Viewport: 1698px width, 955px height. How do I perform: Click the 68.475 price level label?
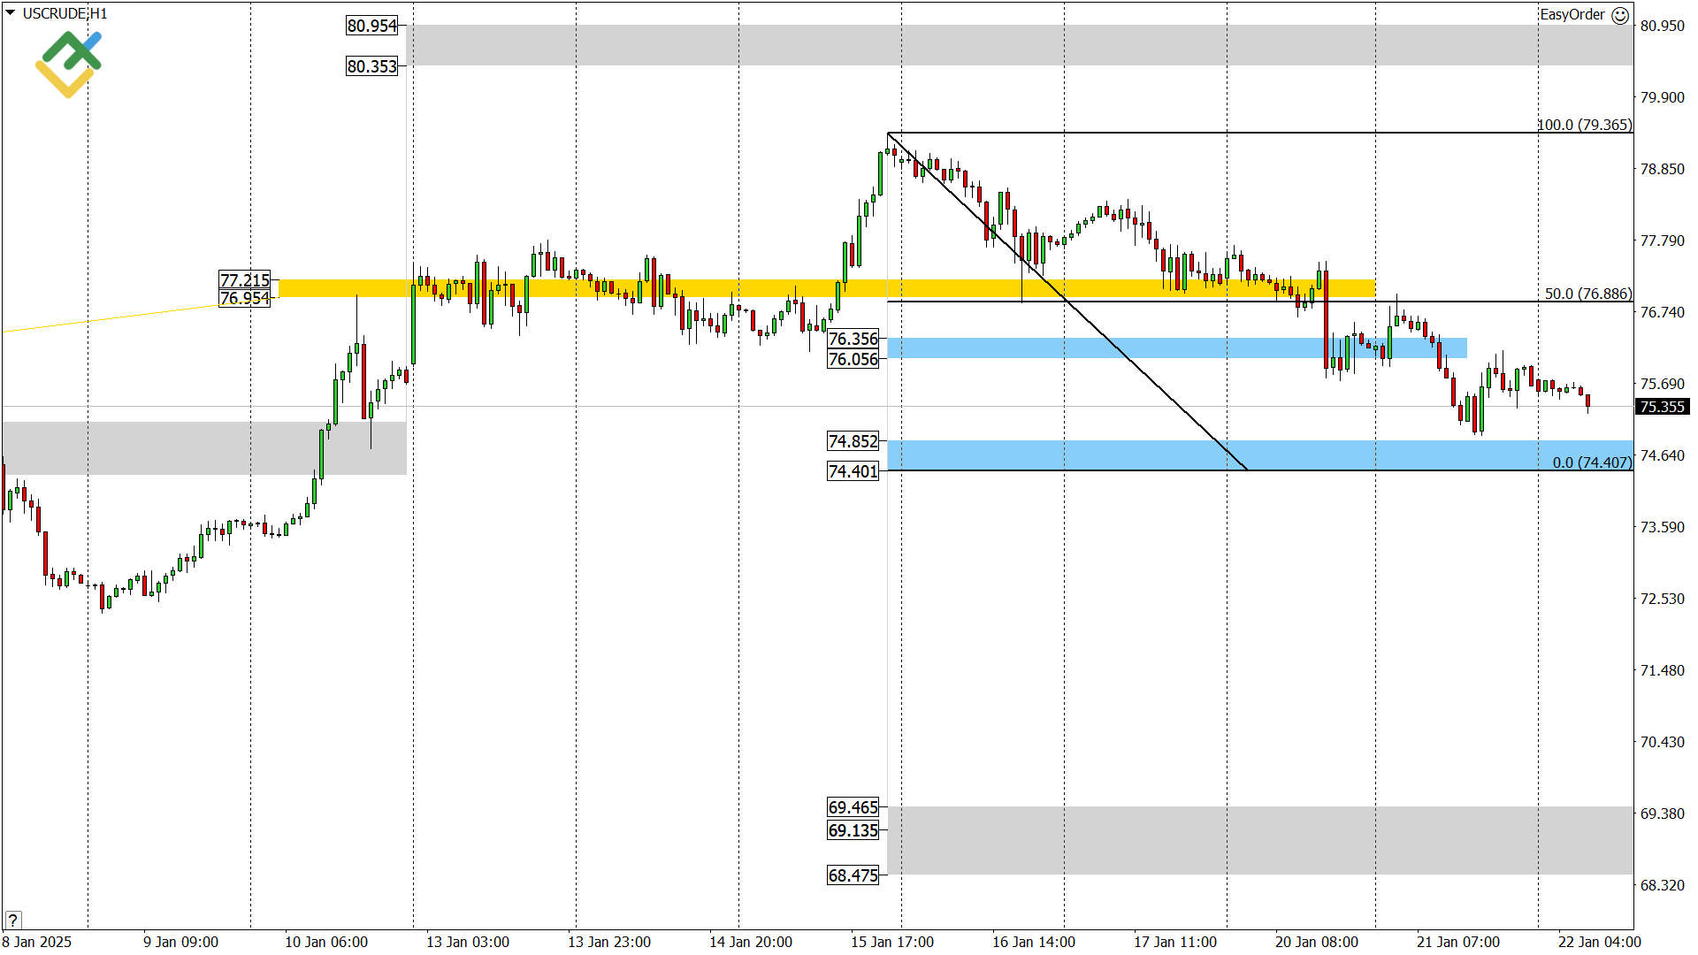tap(853, 875)
